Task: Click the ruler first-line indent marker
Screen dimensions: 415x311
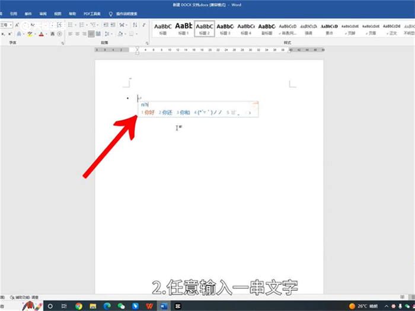Action: (x=137, y=49)
